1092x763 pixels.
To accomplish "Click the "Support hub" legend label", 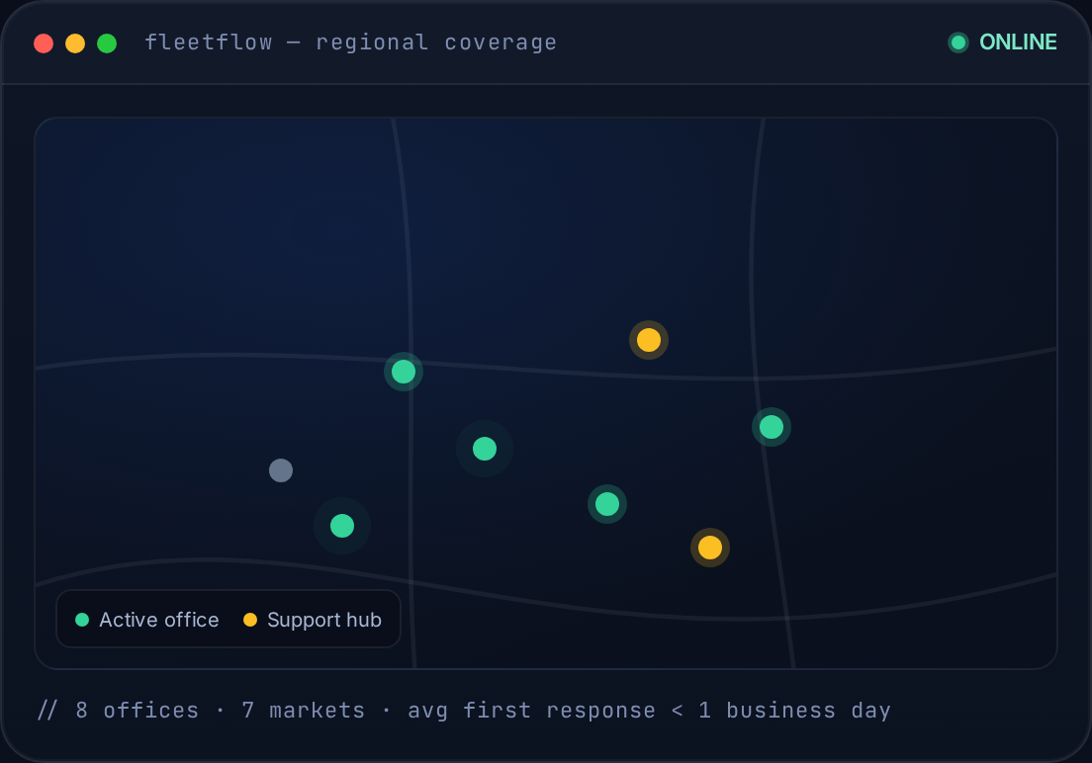I will (x=324, y=620).
